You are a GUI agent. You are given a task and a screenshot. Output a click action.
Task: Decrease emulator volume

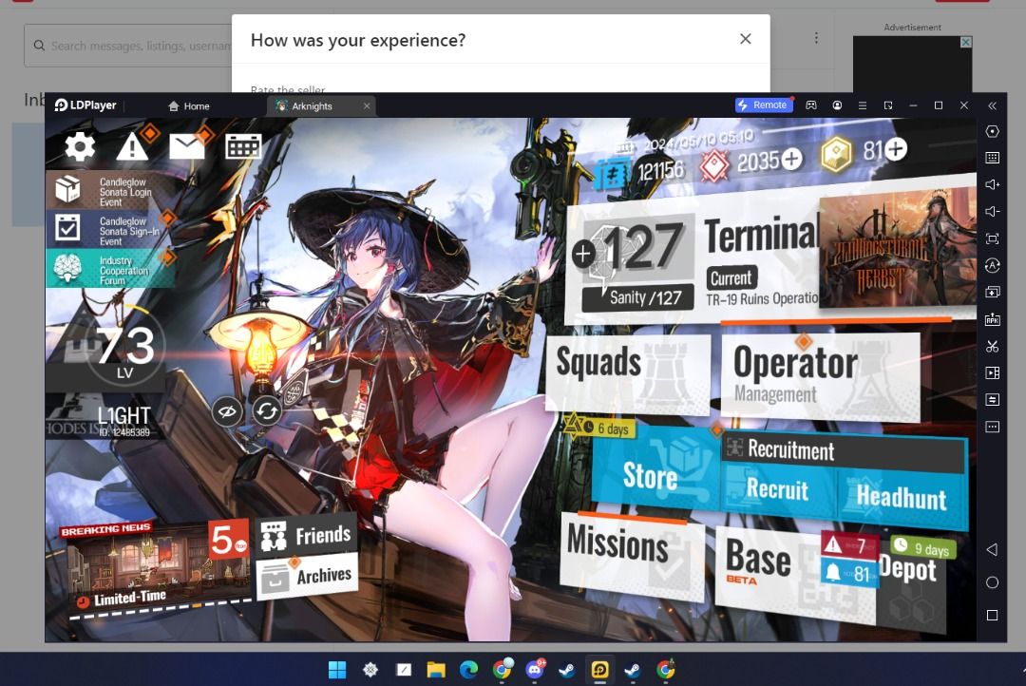point(992,212)
